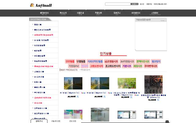Focus the search input field at top
196x123 pixels.
tap(118, 4)
